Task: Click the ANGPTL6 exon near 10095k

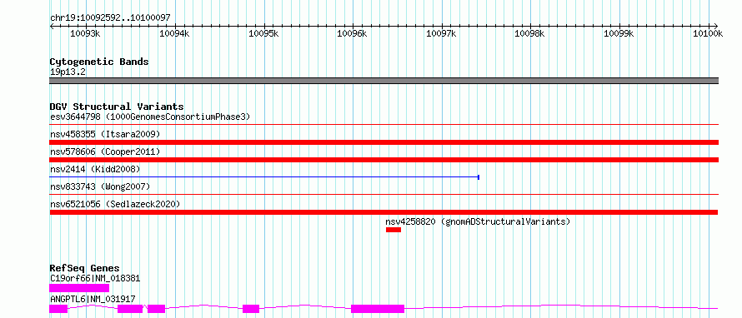Action: [x=251, y=309]
